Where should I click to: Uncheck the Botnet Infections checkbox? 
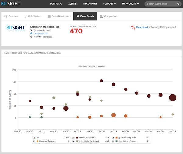point(74,138)
